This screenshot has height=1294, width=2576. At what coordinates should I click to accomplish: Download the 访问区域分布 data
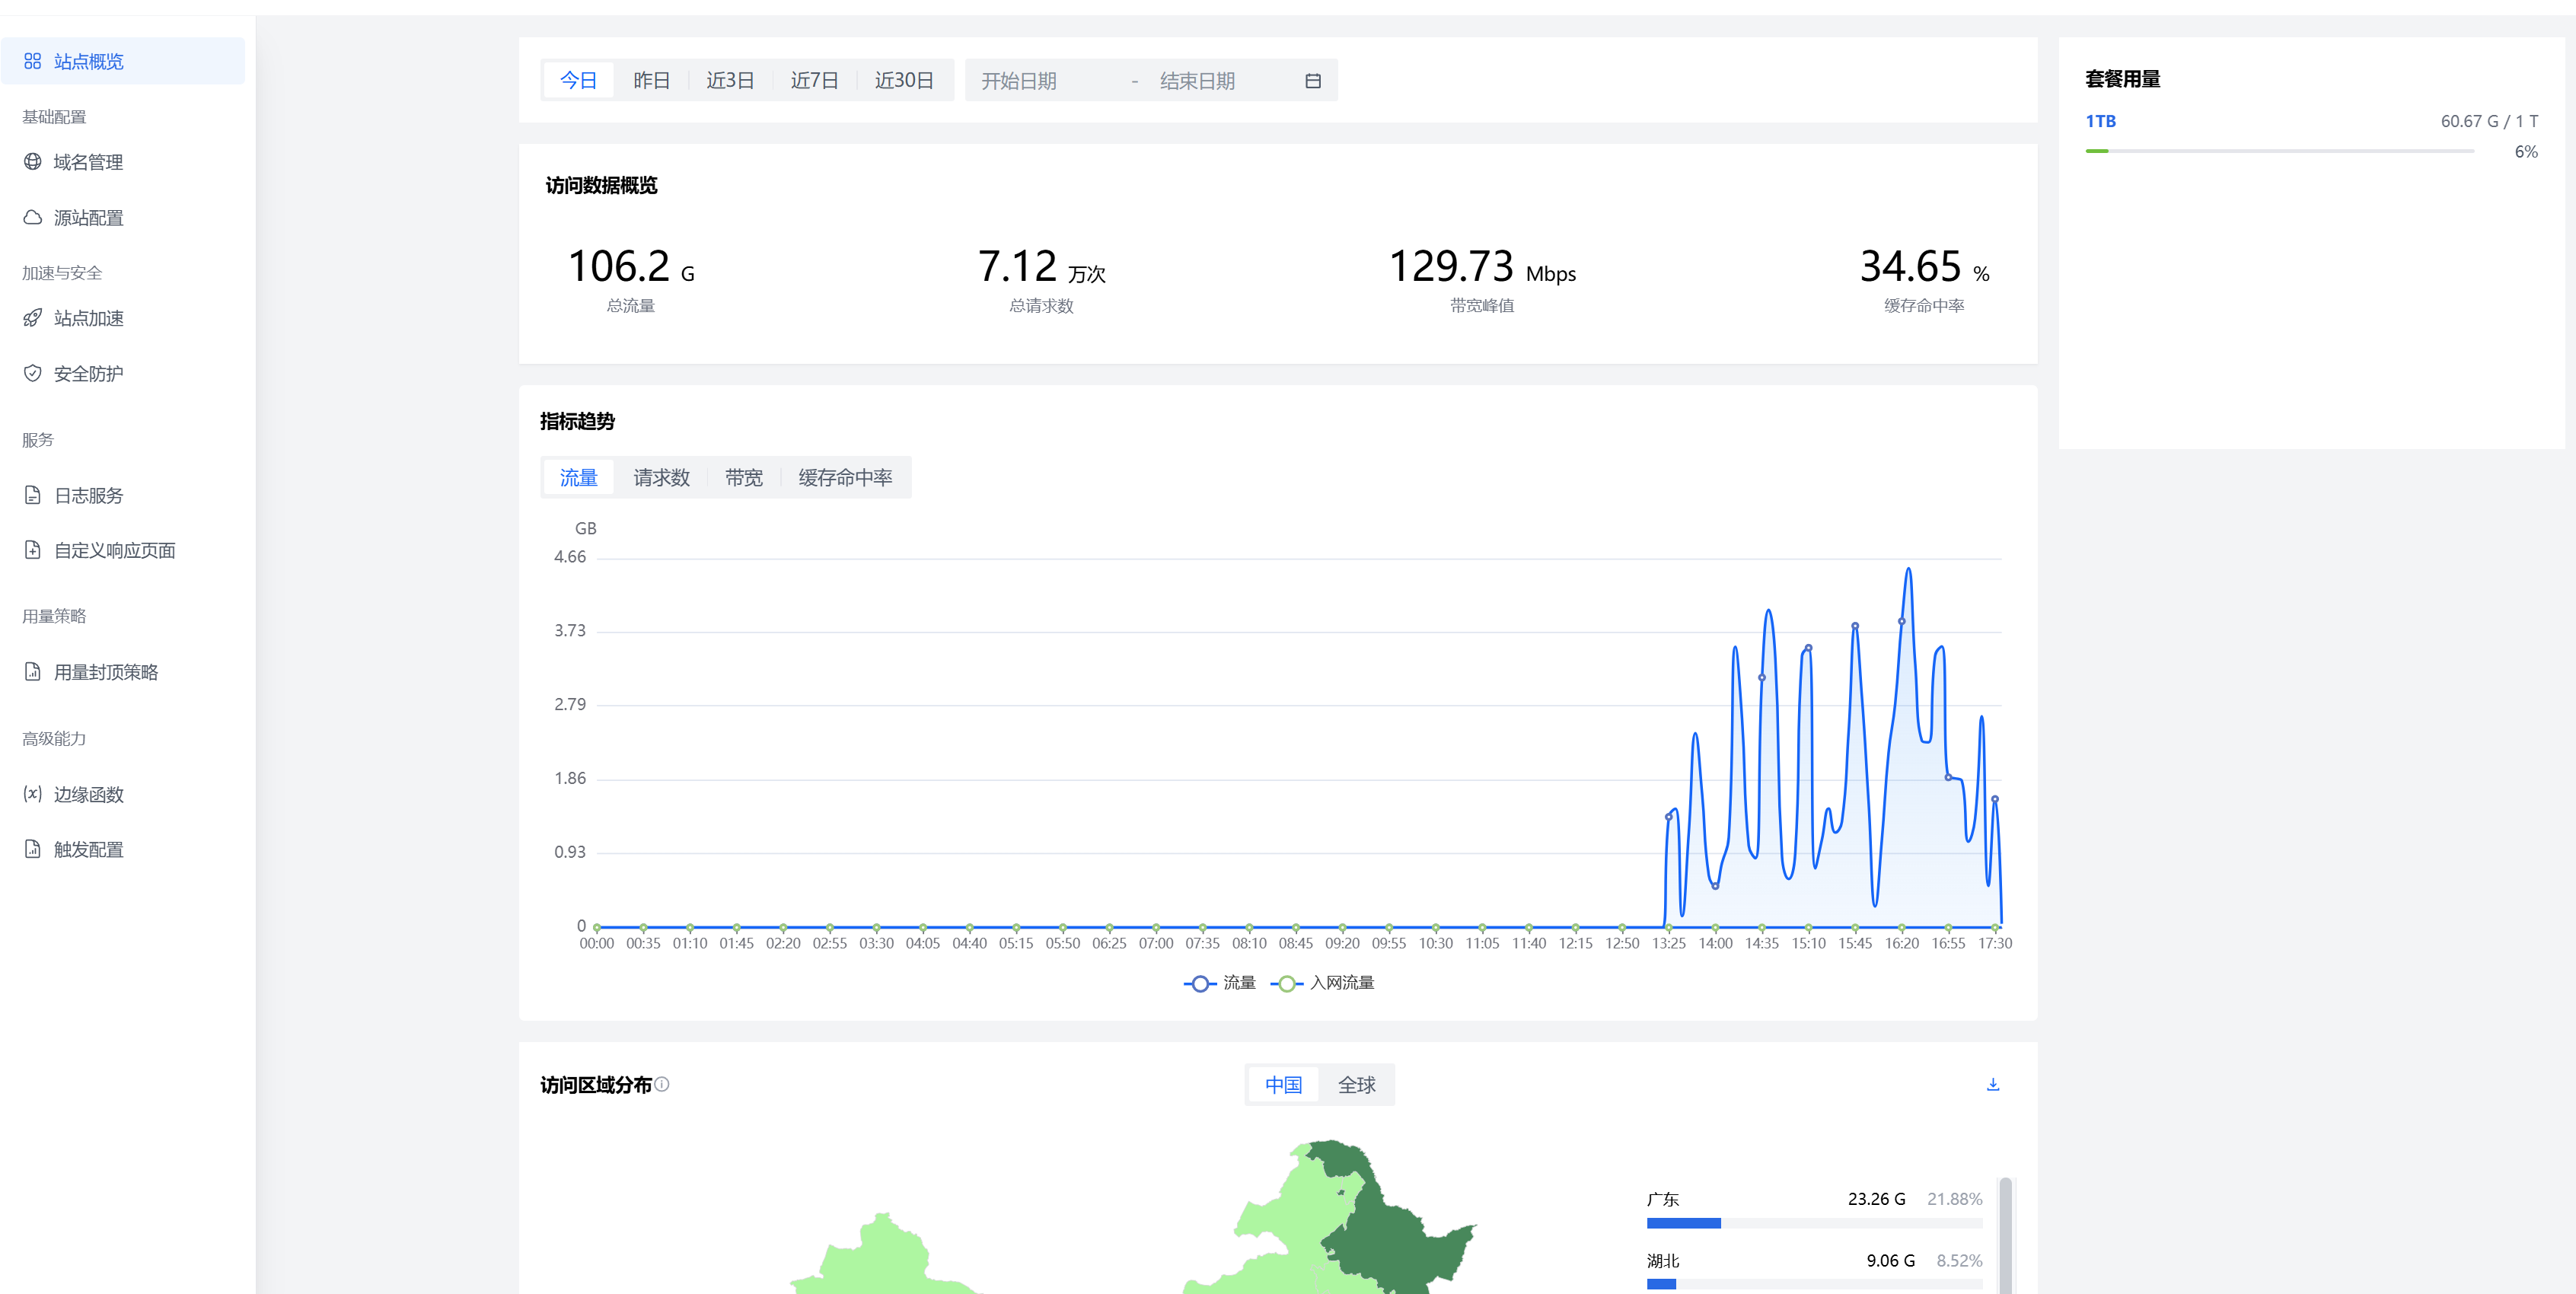pyautogui.click(x=1992, y=1085)
